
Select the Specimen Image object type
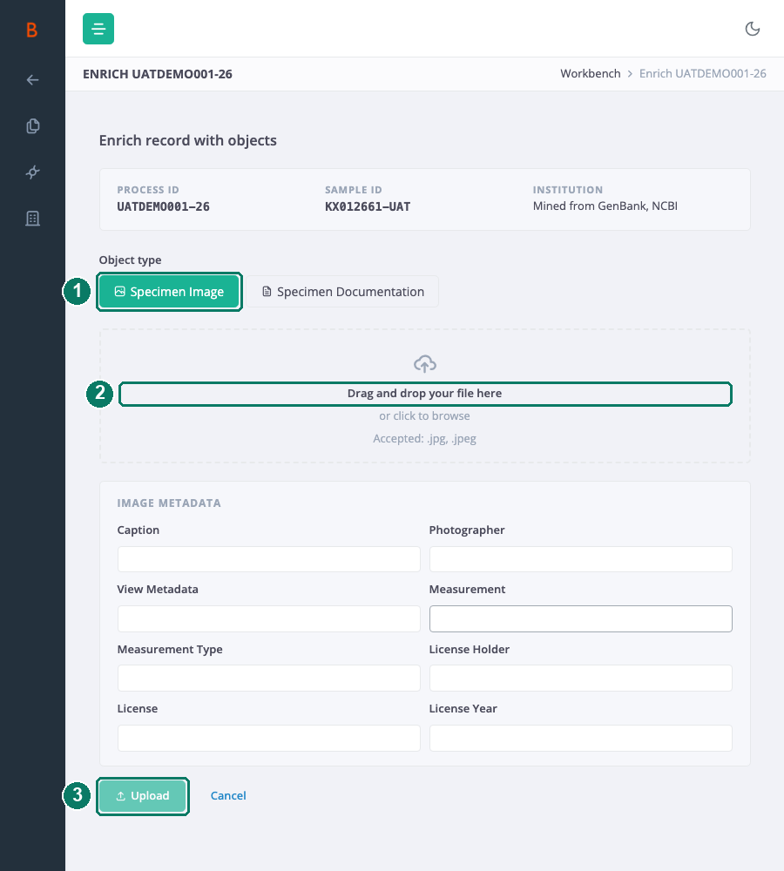point(170,292)
